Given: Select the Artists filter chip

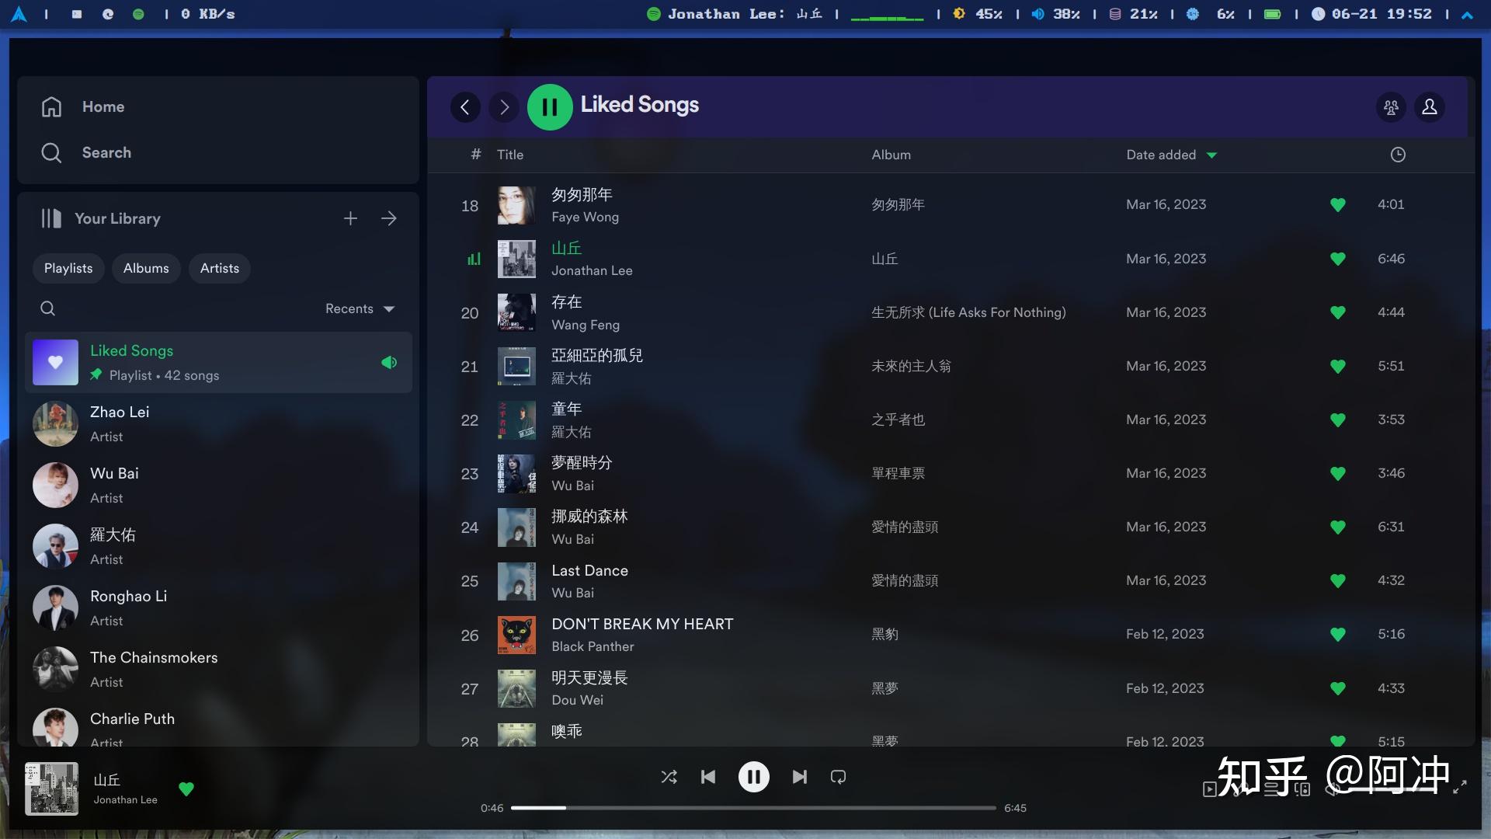Looking at the screenshot, I should click(x=219, y=268).
